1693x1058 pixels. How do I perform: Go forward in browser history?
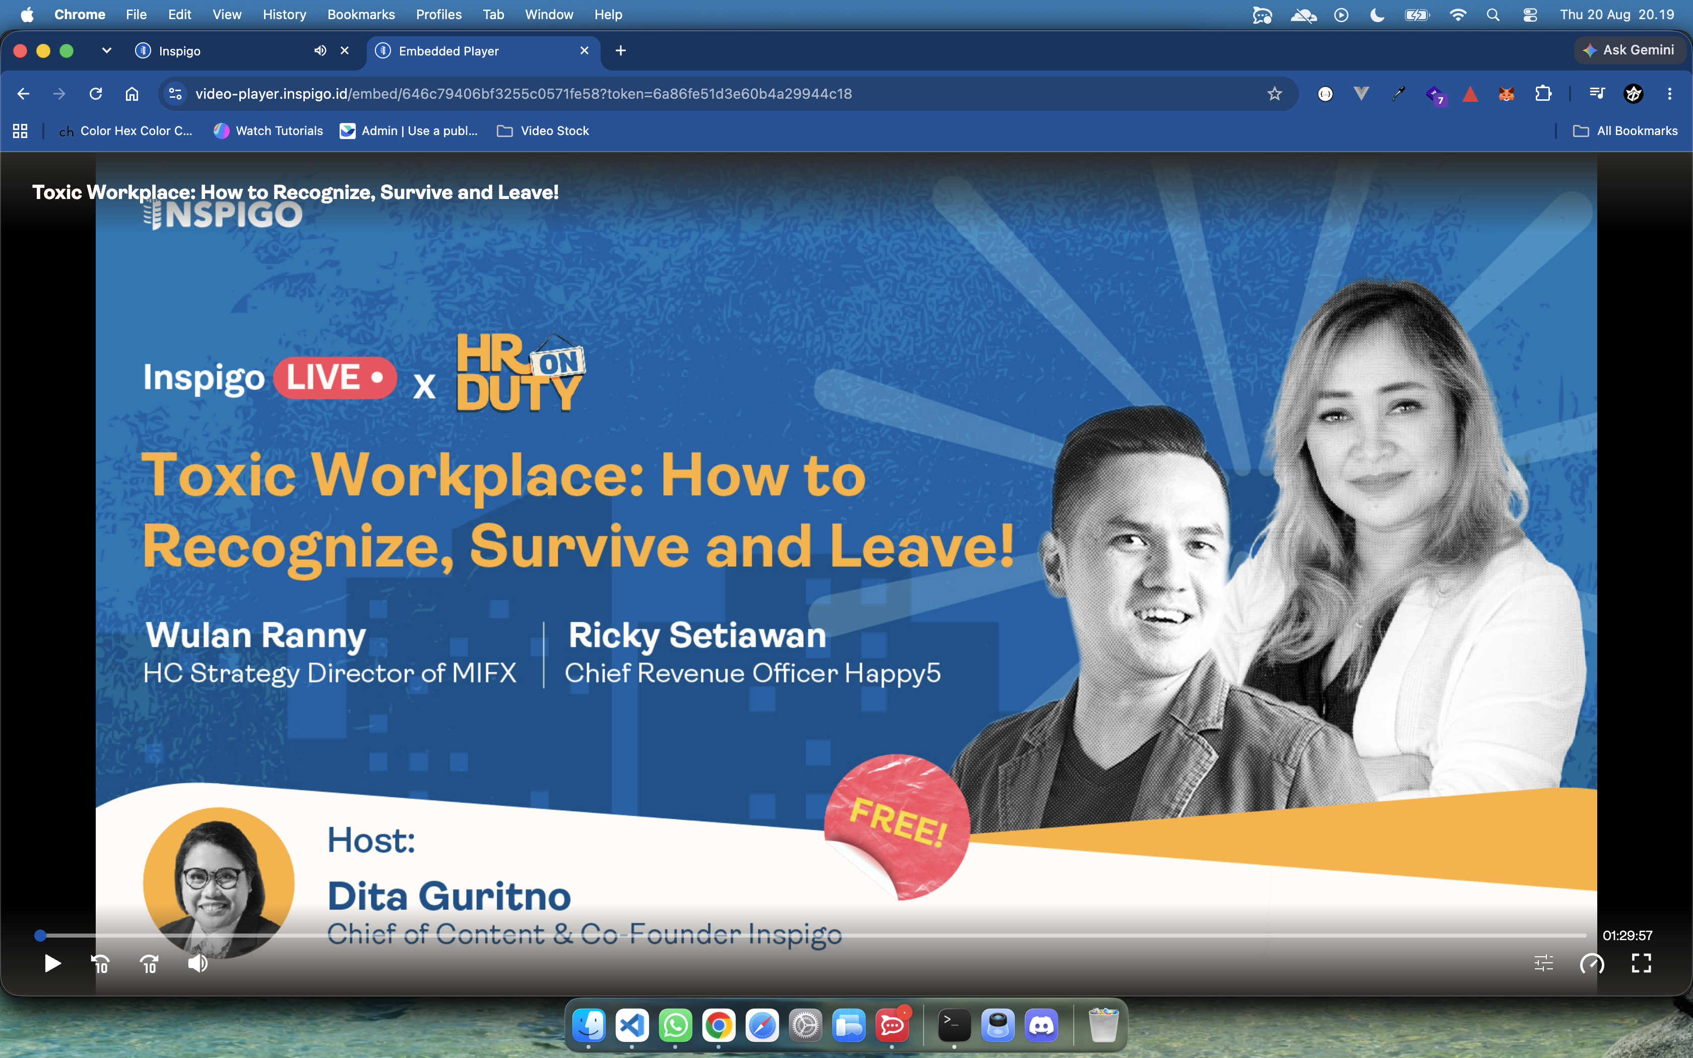[x=59, y=94]
